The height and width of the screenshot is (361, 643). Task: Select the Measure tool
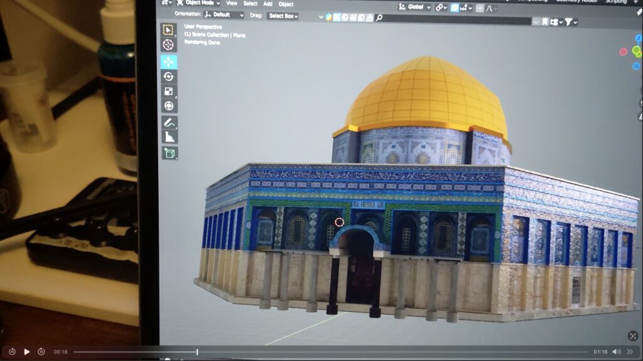169,137
